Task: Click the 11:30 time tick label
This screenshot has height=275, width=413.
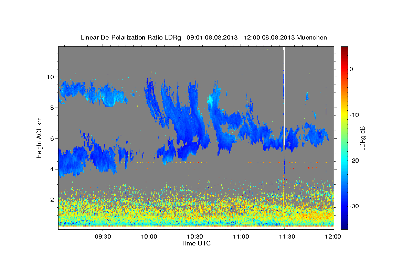Action: tap(287, 236)
